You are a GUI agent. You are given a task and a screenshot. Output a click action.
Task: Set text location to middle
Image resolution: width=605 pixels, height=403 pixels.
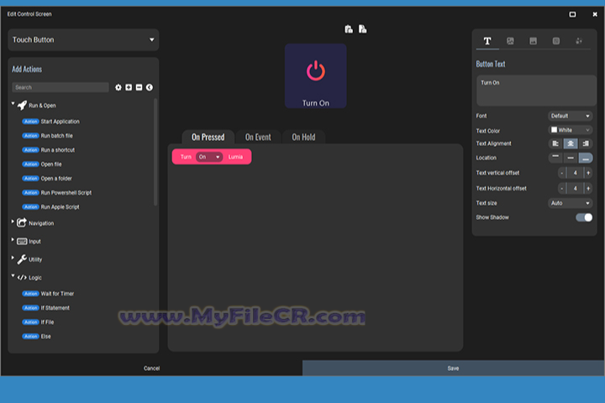click(571, 158)
